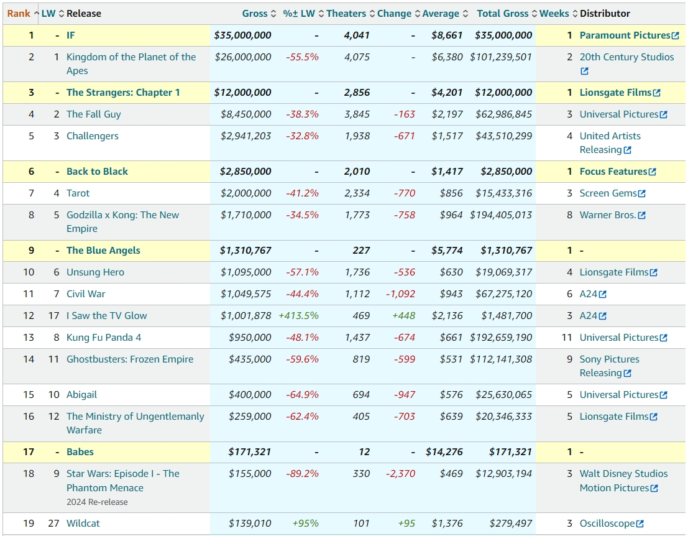Select the $35,000,000 gross cell for IF
The height and width of the screenshot is (536, 688).
click(242, 35)
